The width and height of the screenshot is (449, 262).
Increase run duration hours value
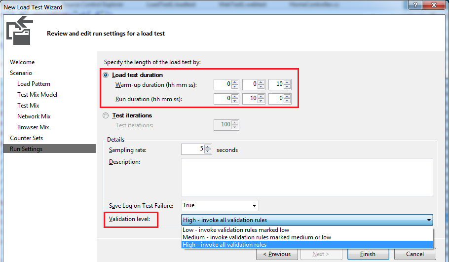point(235,97)
